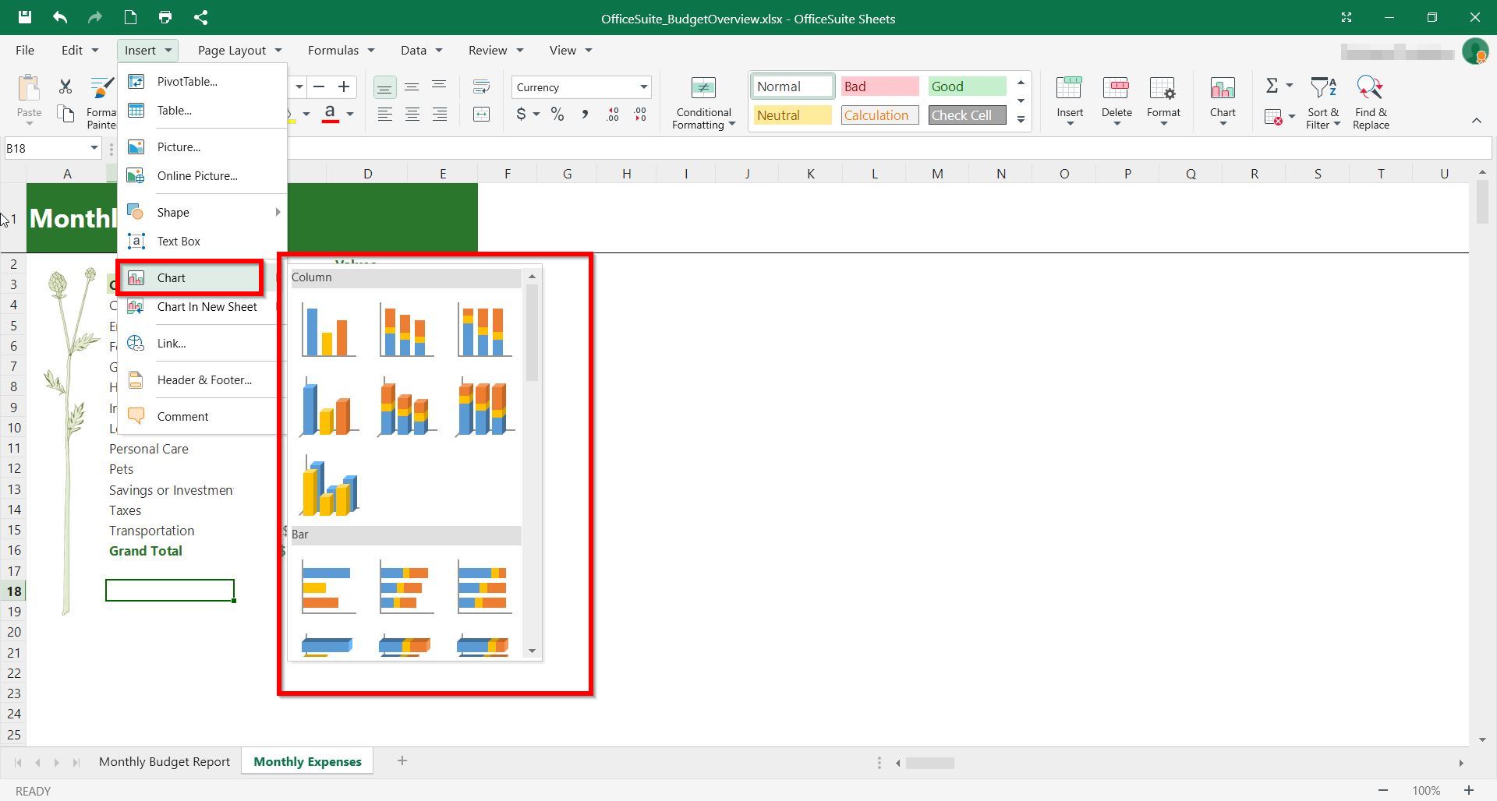
Task: Select the stacked column chart thumbnail
Action: tap(406, 330)
